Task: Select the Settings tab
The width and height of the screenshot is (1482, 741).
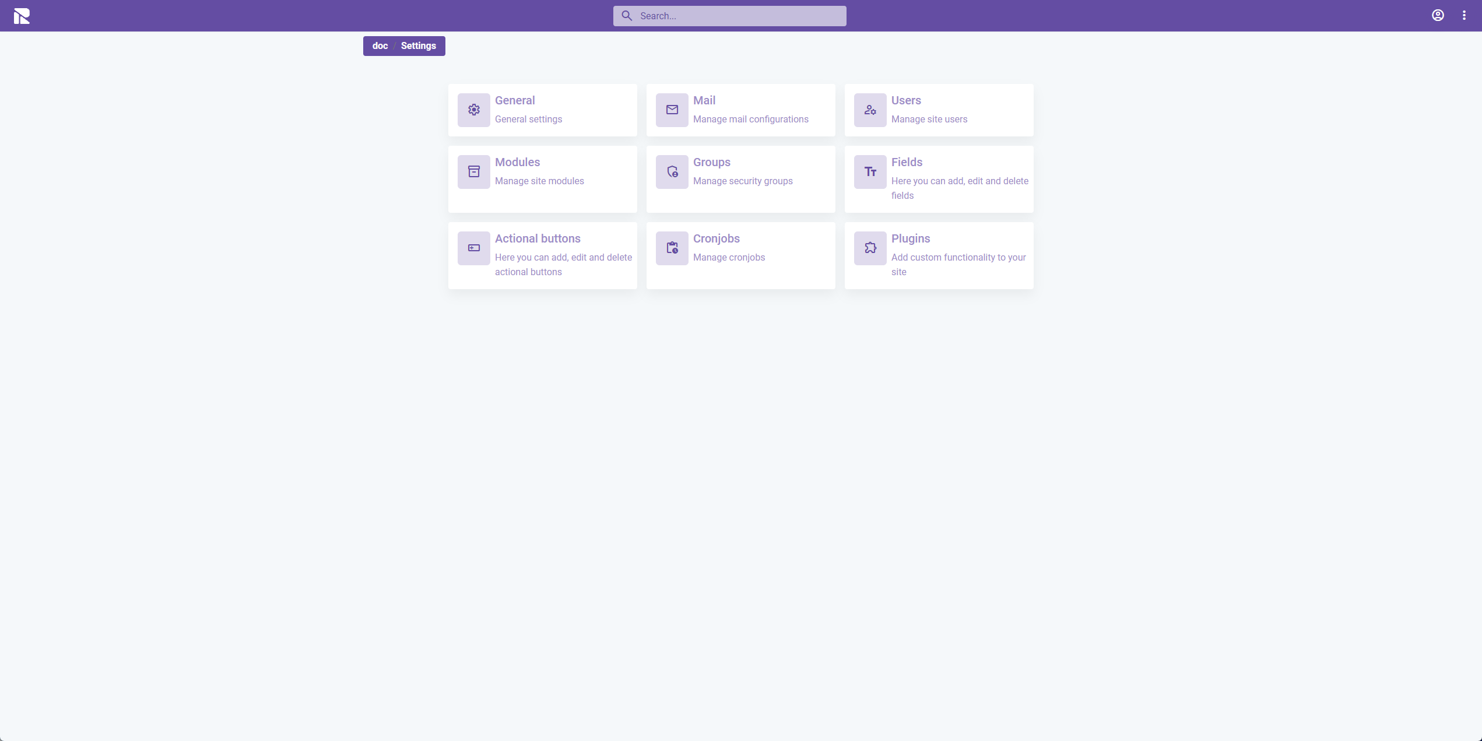Action: 419,45
